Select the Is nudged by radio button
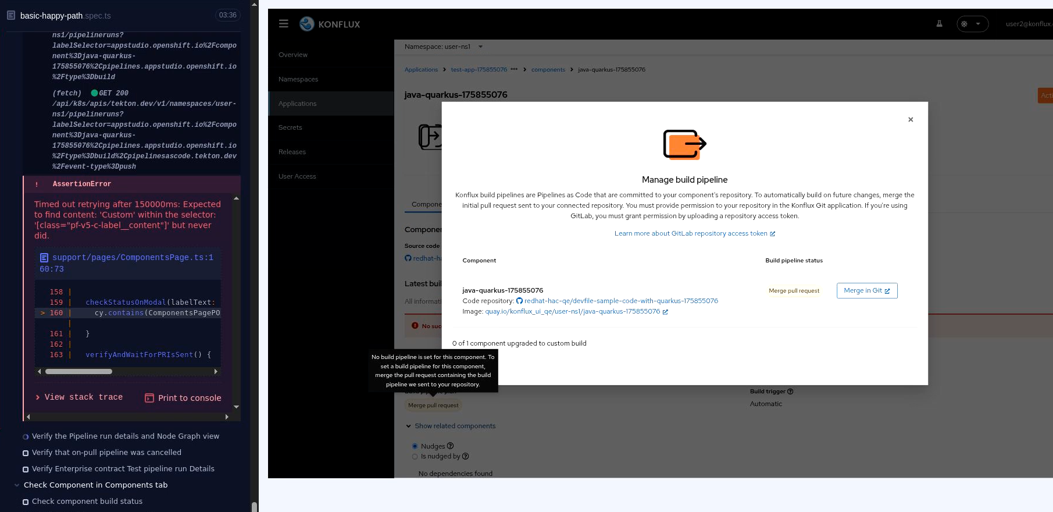The height and width of the screenshot is (512, 1053). coord(415,457)
